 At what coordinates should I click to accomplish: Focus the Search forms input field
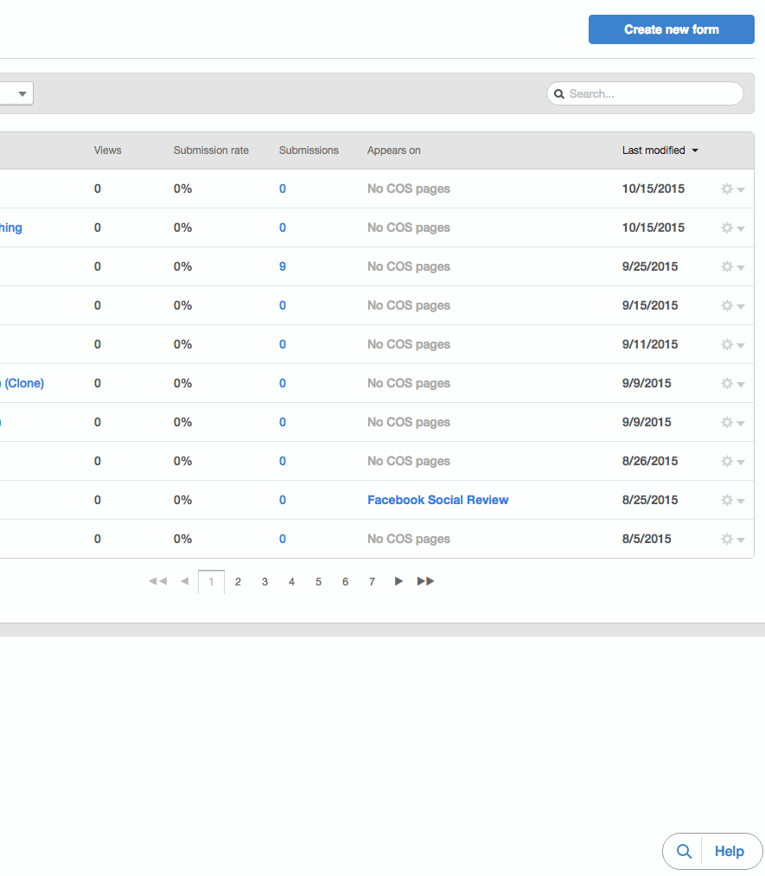(645, 93)
